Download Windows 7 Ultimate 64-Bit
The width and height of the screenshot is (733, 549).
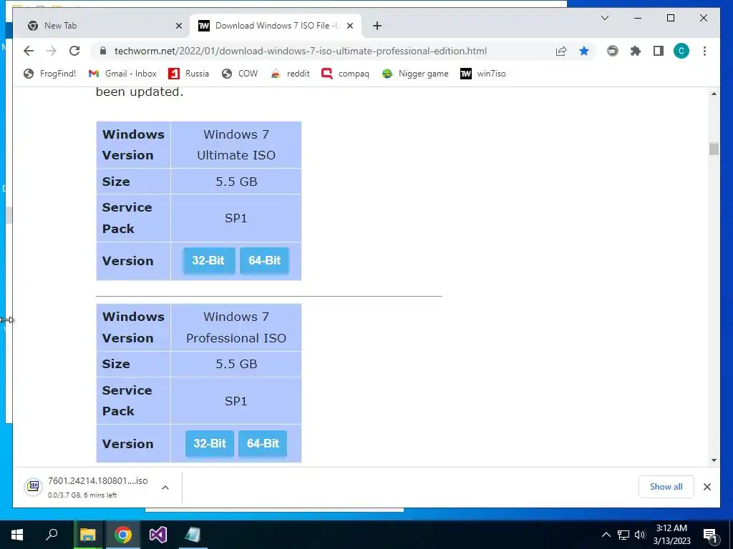[264, 260]
